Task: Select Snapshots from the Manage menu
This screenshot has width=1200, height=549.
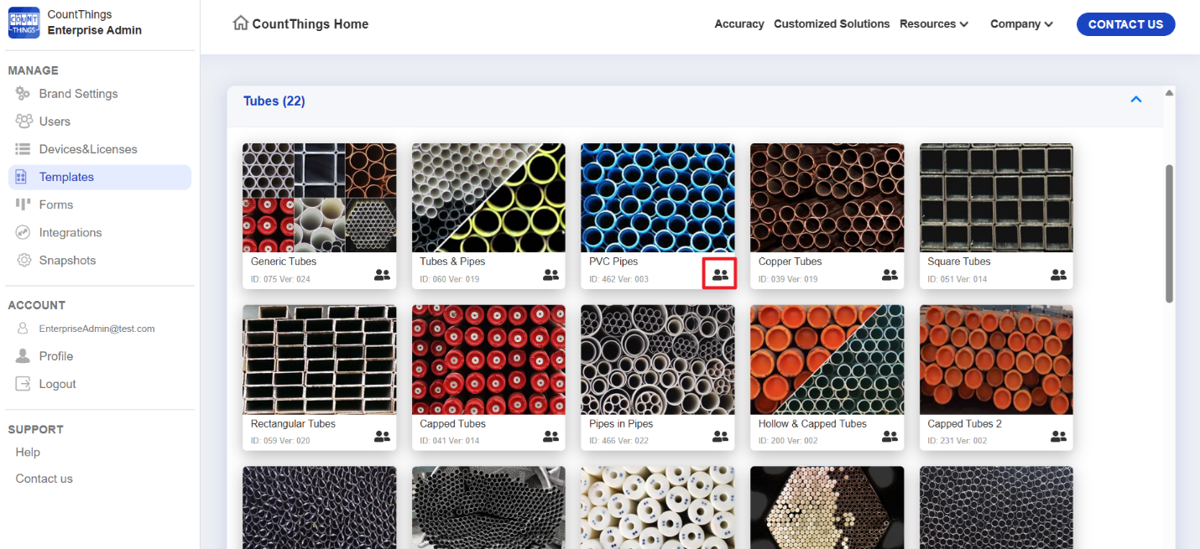Action: pyautogui.click(x=67, y=261)
